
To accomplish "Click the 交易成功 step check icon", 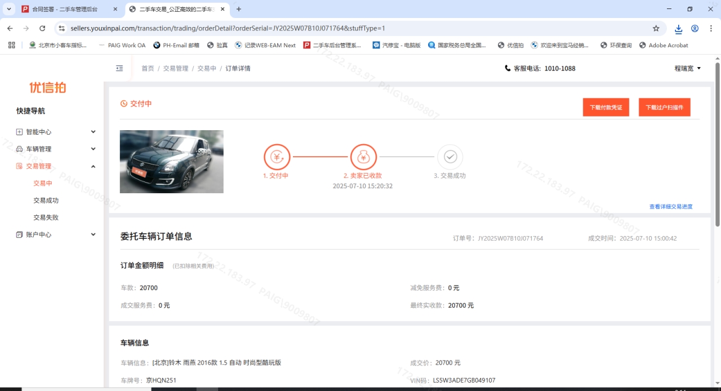I will tap(450, 157).
